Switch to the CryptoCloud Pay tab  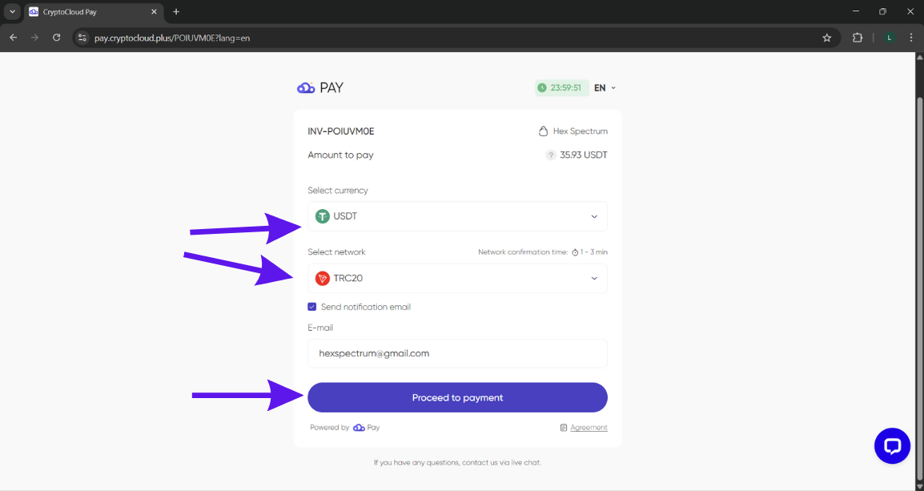coord(88,12)
